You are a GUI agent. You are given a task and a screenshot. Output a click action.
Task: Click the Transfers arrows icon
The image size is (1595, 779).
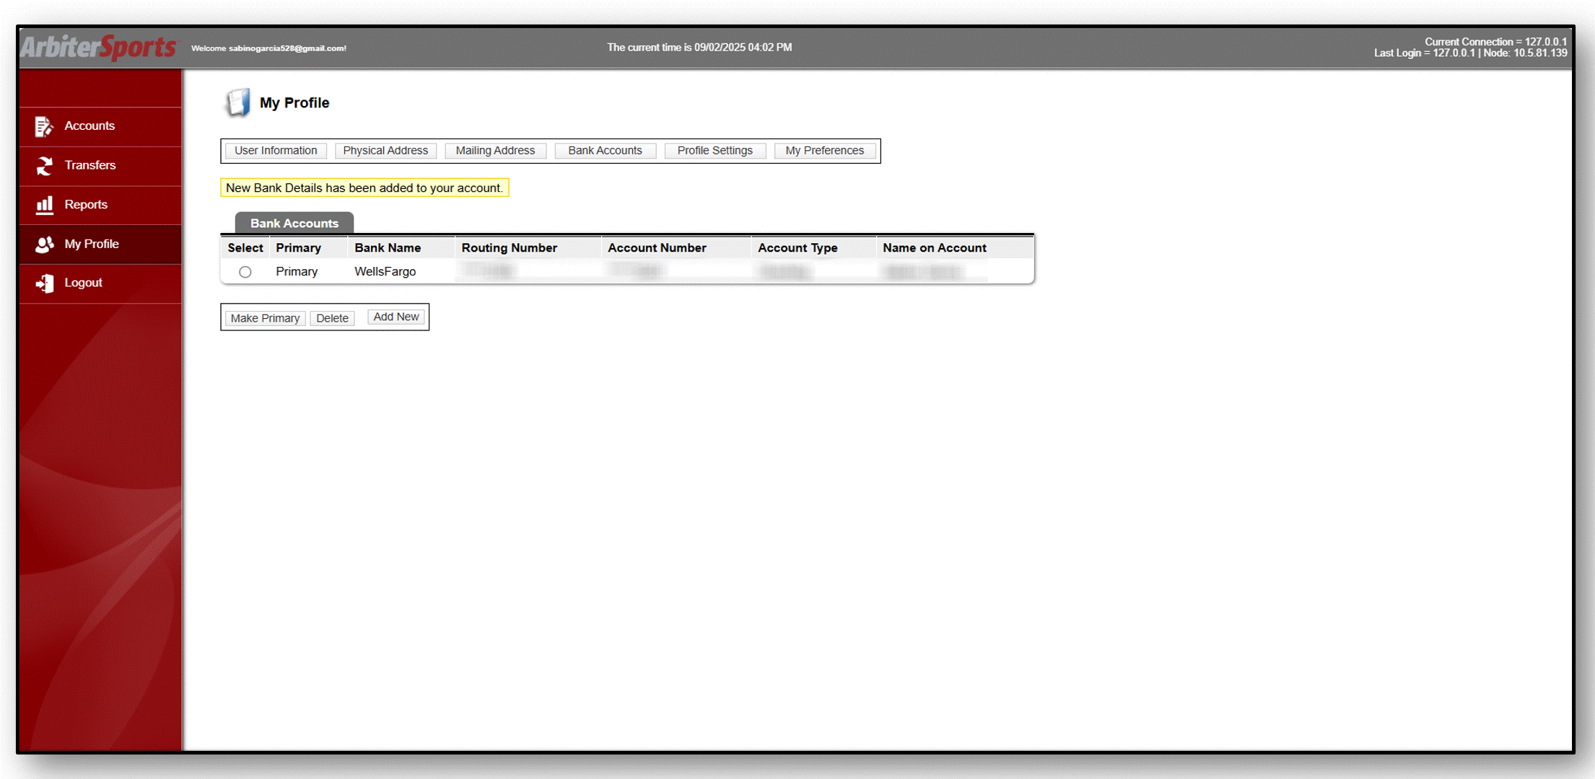click(x=44, y=166)
